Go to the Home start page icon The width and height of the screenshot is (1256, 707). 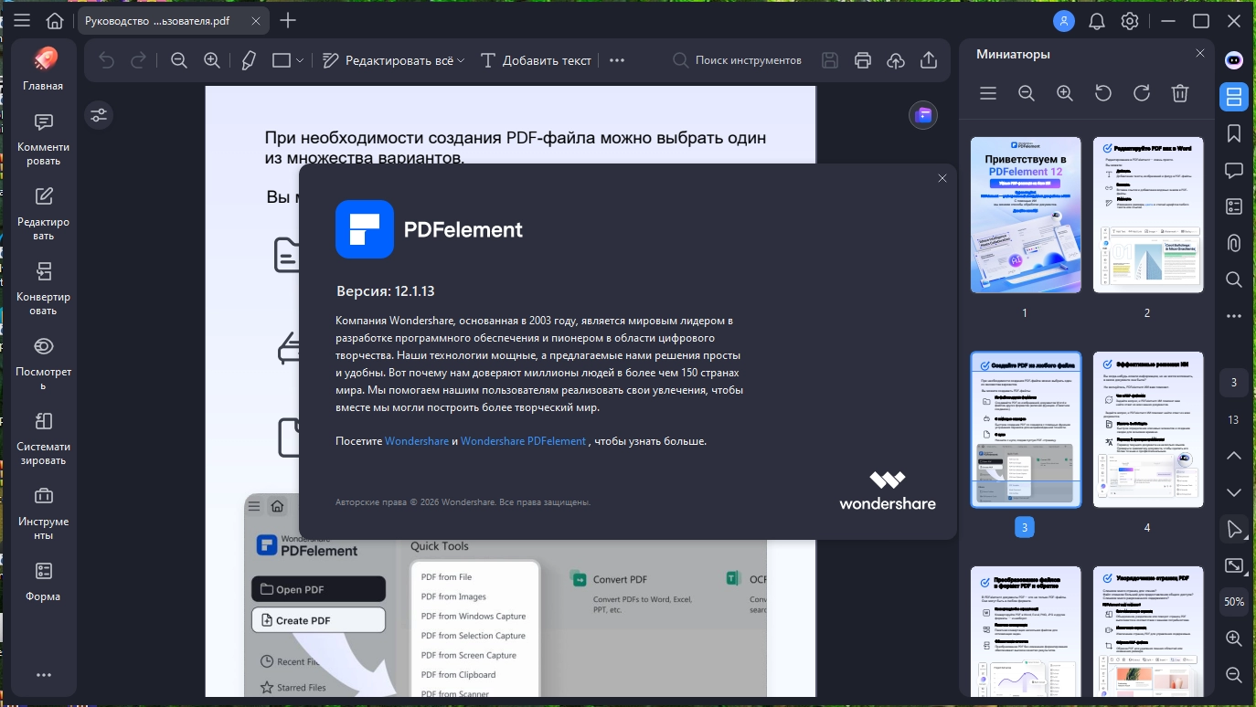tap(55, 20)
